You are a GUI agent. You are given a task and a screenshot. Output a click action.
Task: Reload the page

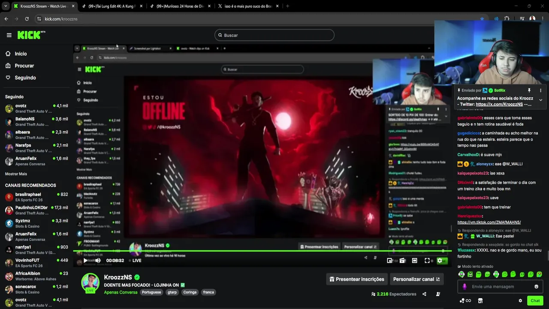(x=27, y=19)
